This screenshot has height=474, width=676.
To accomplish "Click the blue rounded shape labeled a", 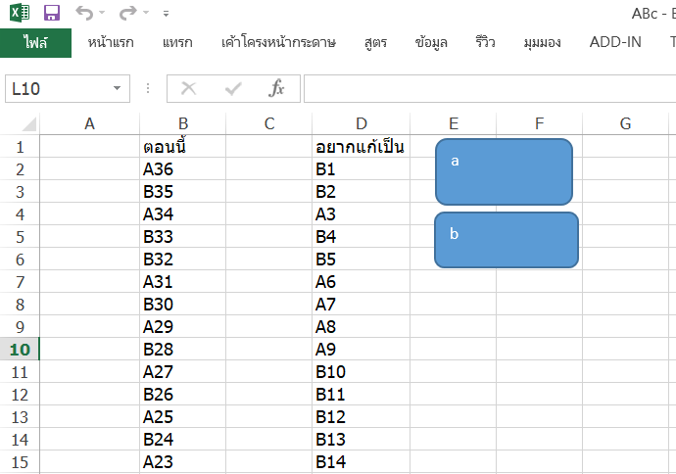I will click(x=504, y=171).
